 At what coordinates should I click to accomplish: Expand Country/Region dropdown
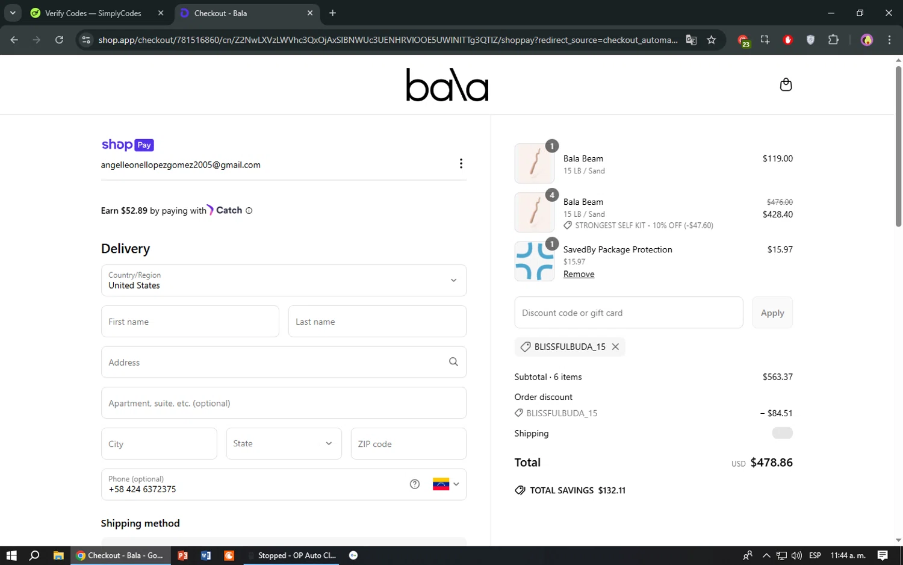pos(284,280)
